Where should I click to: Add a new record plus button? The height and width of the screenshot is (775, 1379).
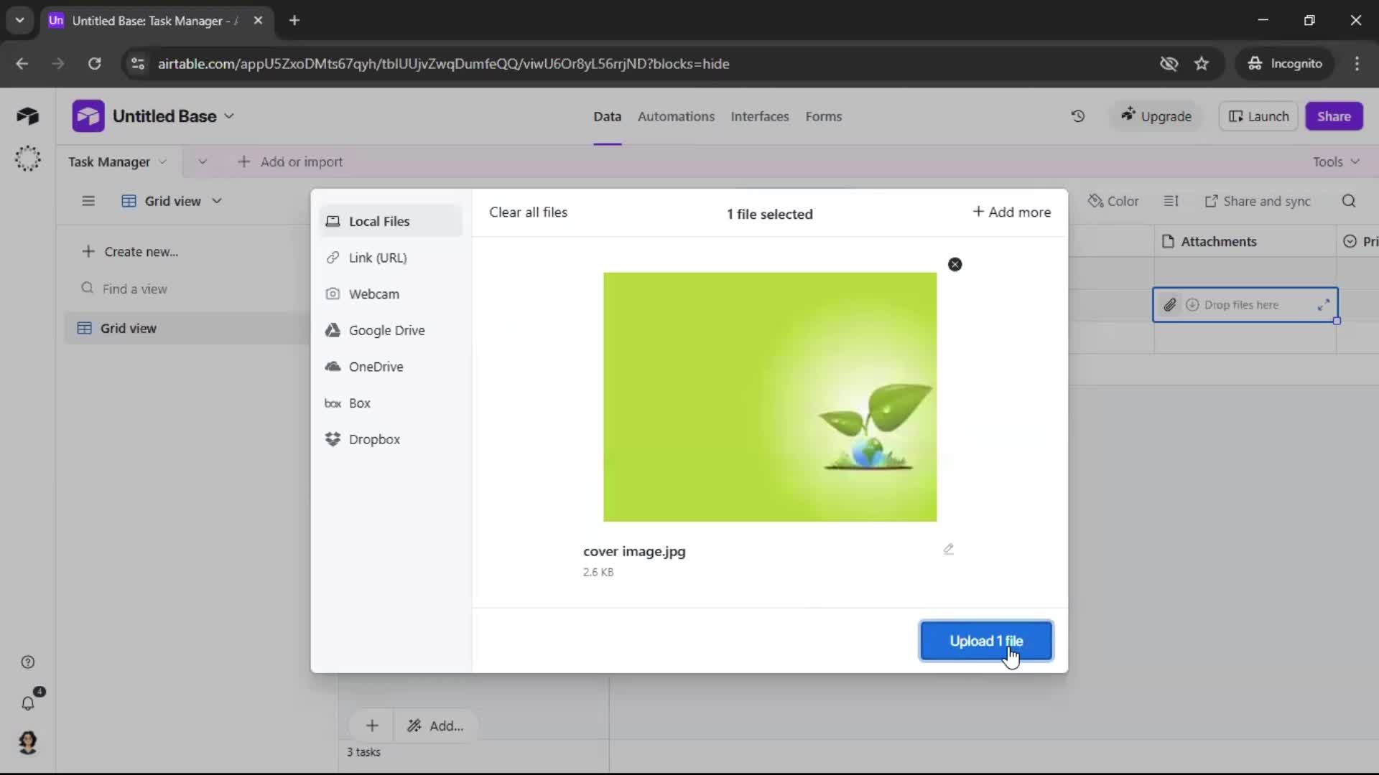(372, 726)
